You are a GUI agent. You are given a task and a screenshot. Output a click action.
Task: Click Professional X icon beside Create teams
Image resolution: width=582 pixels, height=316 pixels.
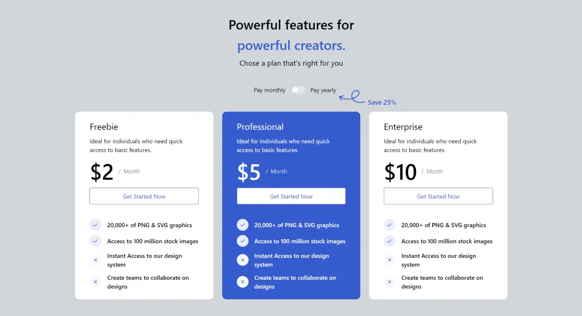coord(242,282)
